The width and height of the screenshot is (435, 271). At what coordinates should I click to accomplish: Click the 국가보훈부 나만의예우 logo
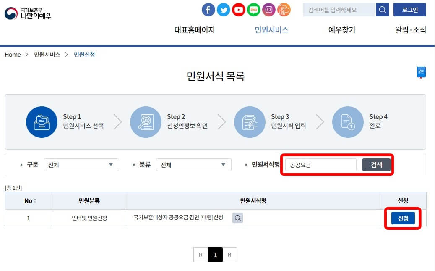27,13
